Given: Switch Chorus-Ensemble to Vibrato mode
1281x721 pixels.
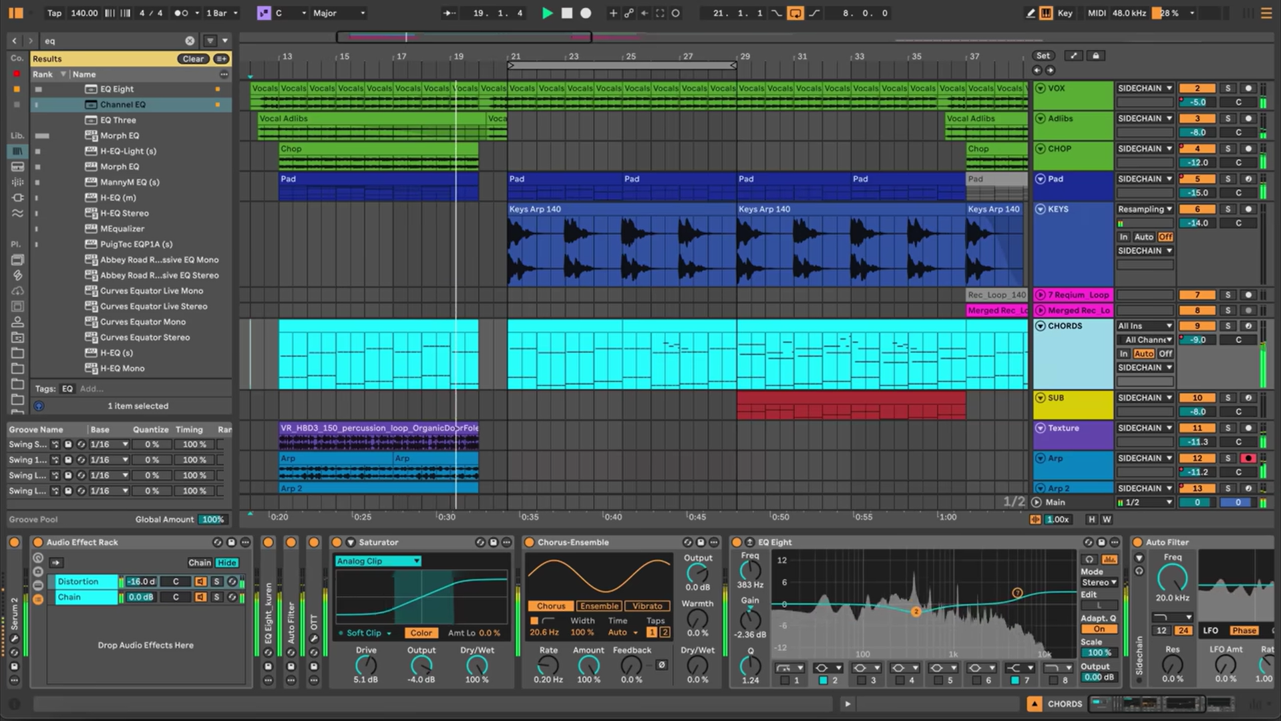Looking at the screenshot, I should point(647,606).
